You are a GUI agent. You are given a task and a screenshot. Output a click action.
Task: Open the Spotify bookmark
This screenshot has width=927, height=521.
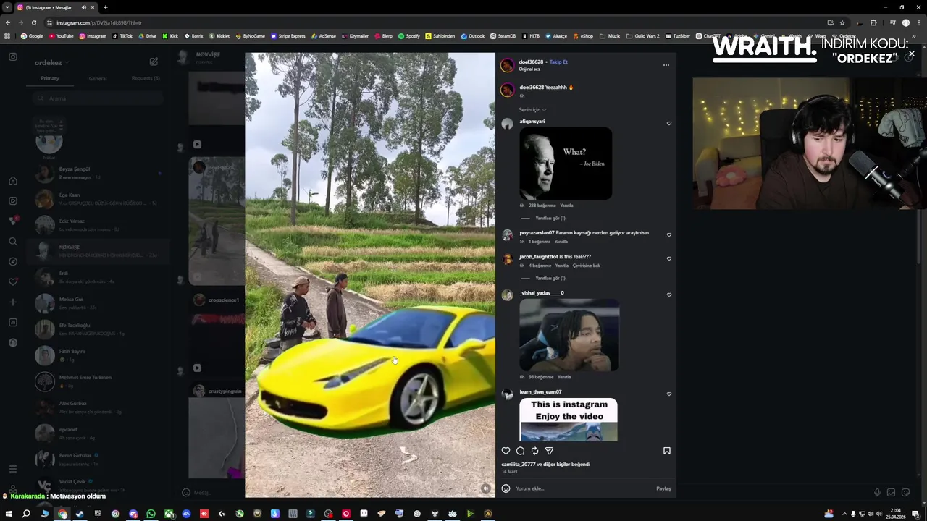tap(408, 36)
